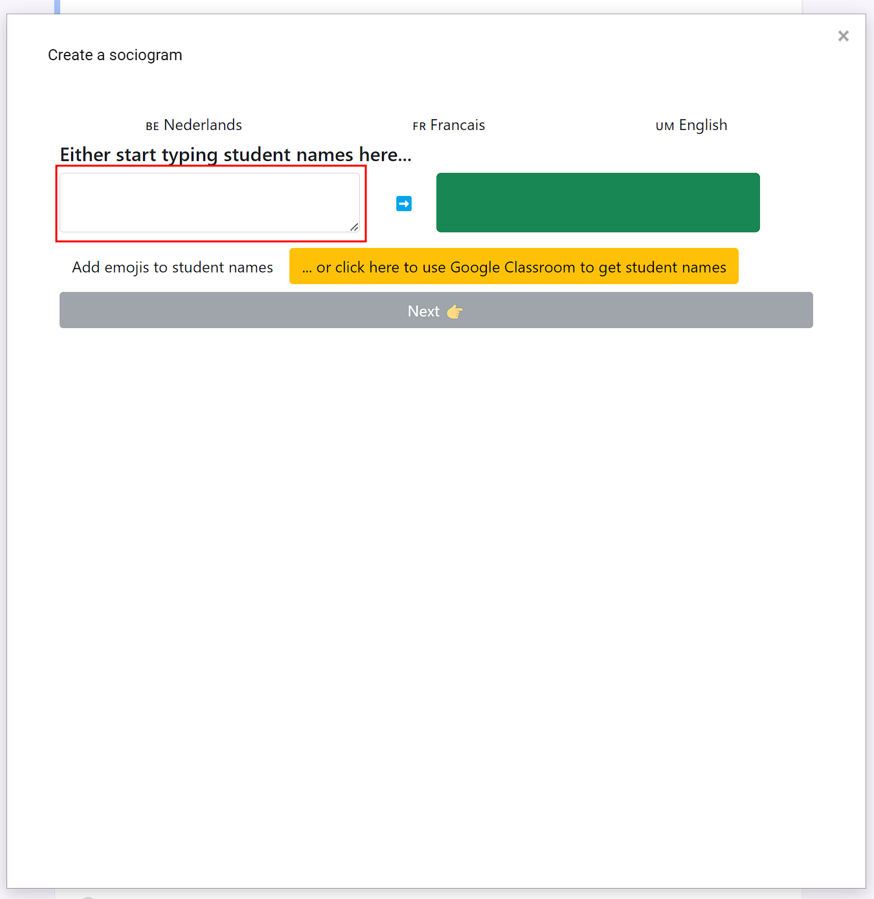Click Add emojis to student names
The width and height of the screenshot is (874, 899).
click(172, 267)
